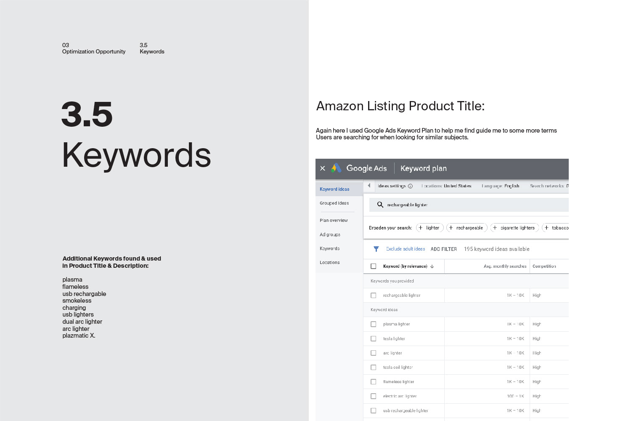Click the 'Keyword (by relevance)' column header

click(x=405, y=266)
